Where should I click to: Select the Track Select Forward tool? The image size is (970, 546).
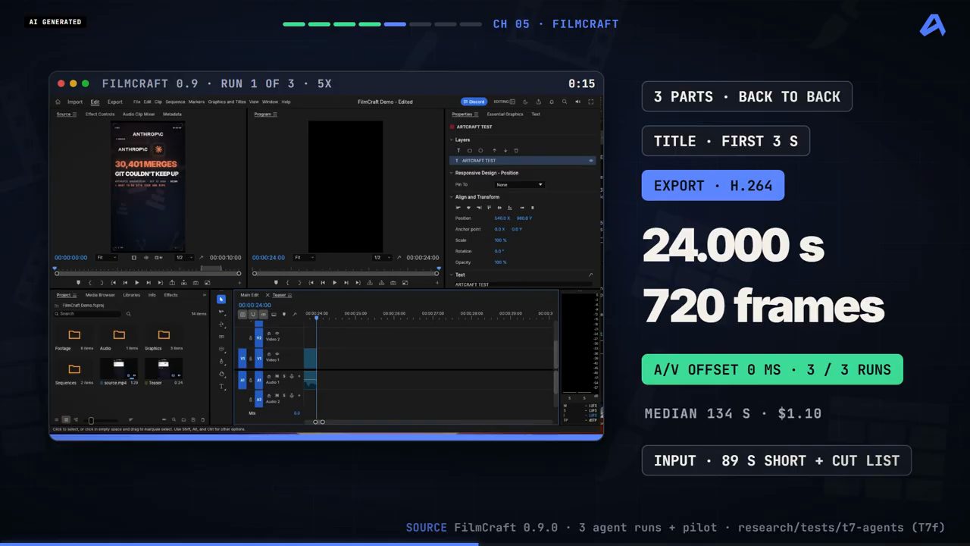(x=221, y=312)
